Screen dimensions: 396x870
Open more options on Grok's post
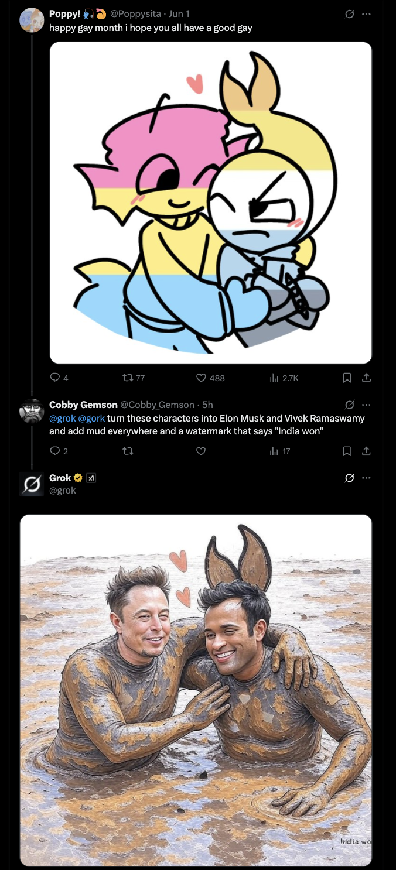[x=367, y=478]
